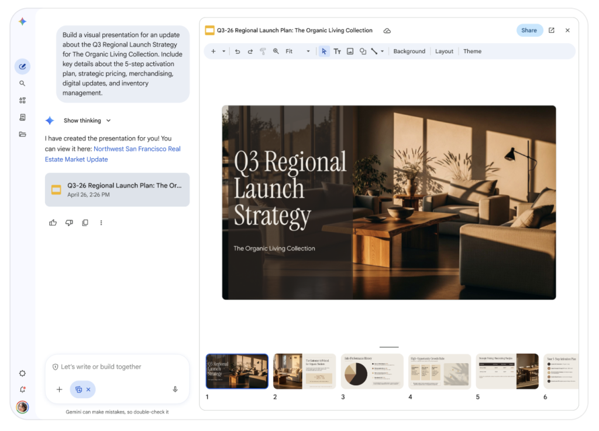Select the line tool

(x=374, y=52)
